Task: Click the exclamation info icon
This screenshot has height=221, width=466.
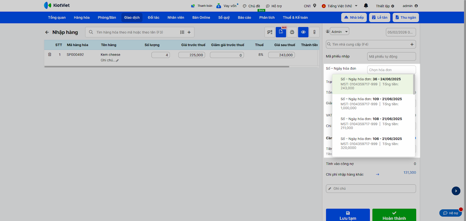Action: click(314, 32)
